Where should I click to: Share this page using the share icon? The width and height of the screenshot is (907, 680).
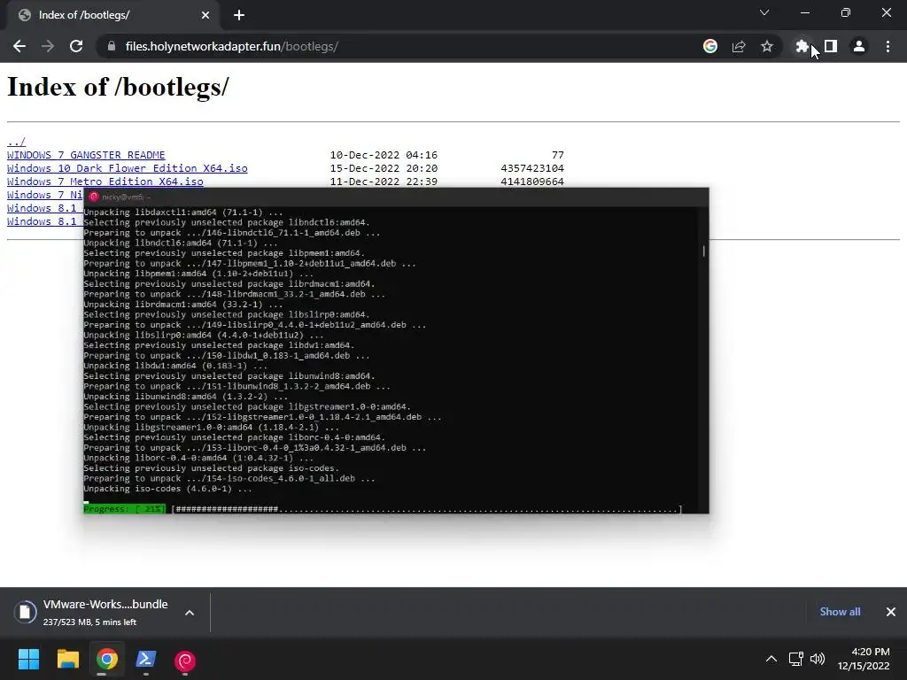click(739, 46)
